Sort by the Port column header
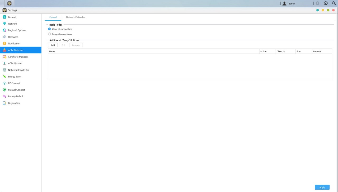338x192 pixels. [304, 51]
